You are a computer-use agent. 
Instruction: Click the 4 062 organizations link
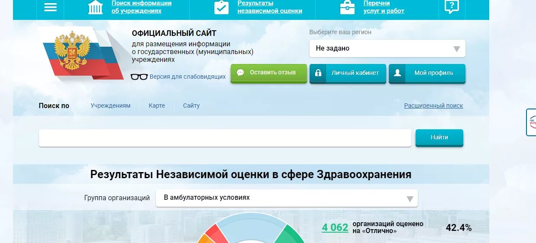(335, 227)
